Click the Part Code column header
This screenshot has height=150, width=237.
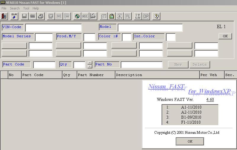pyautogui.click(x=42, y=75)
